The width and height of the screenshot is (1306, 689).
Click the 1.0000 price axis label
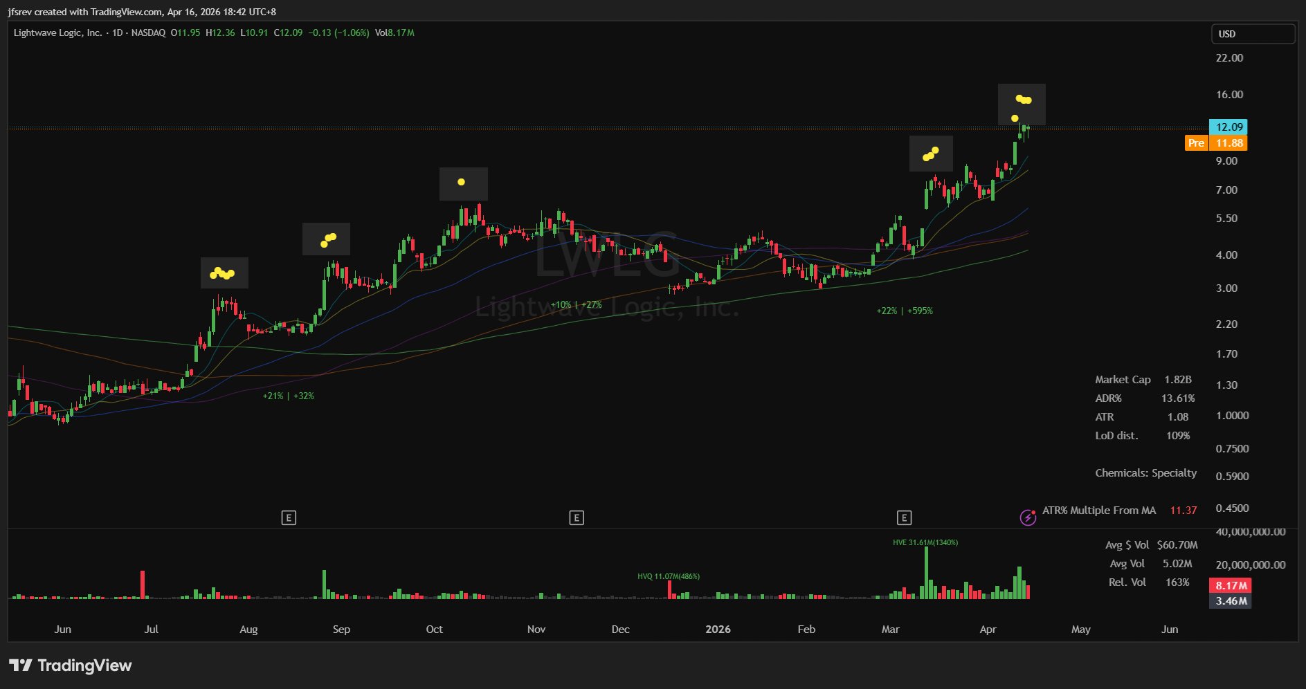pos(1232,415)
